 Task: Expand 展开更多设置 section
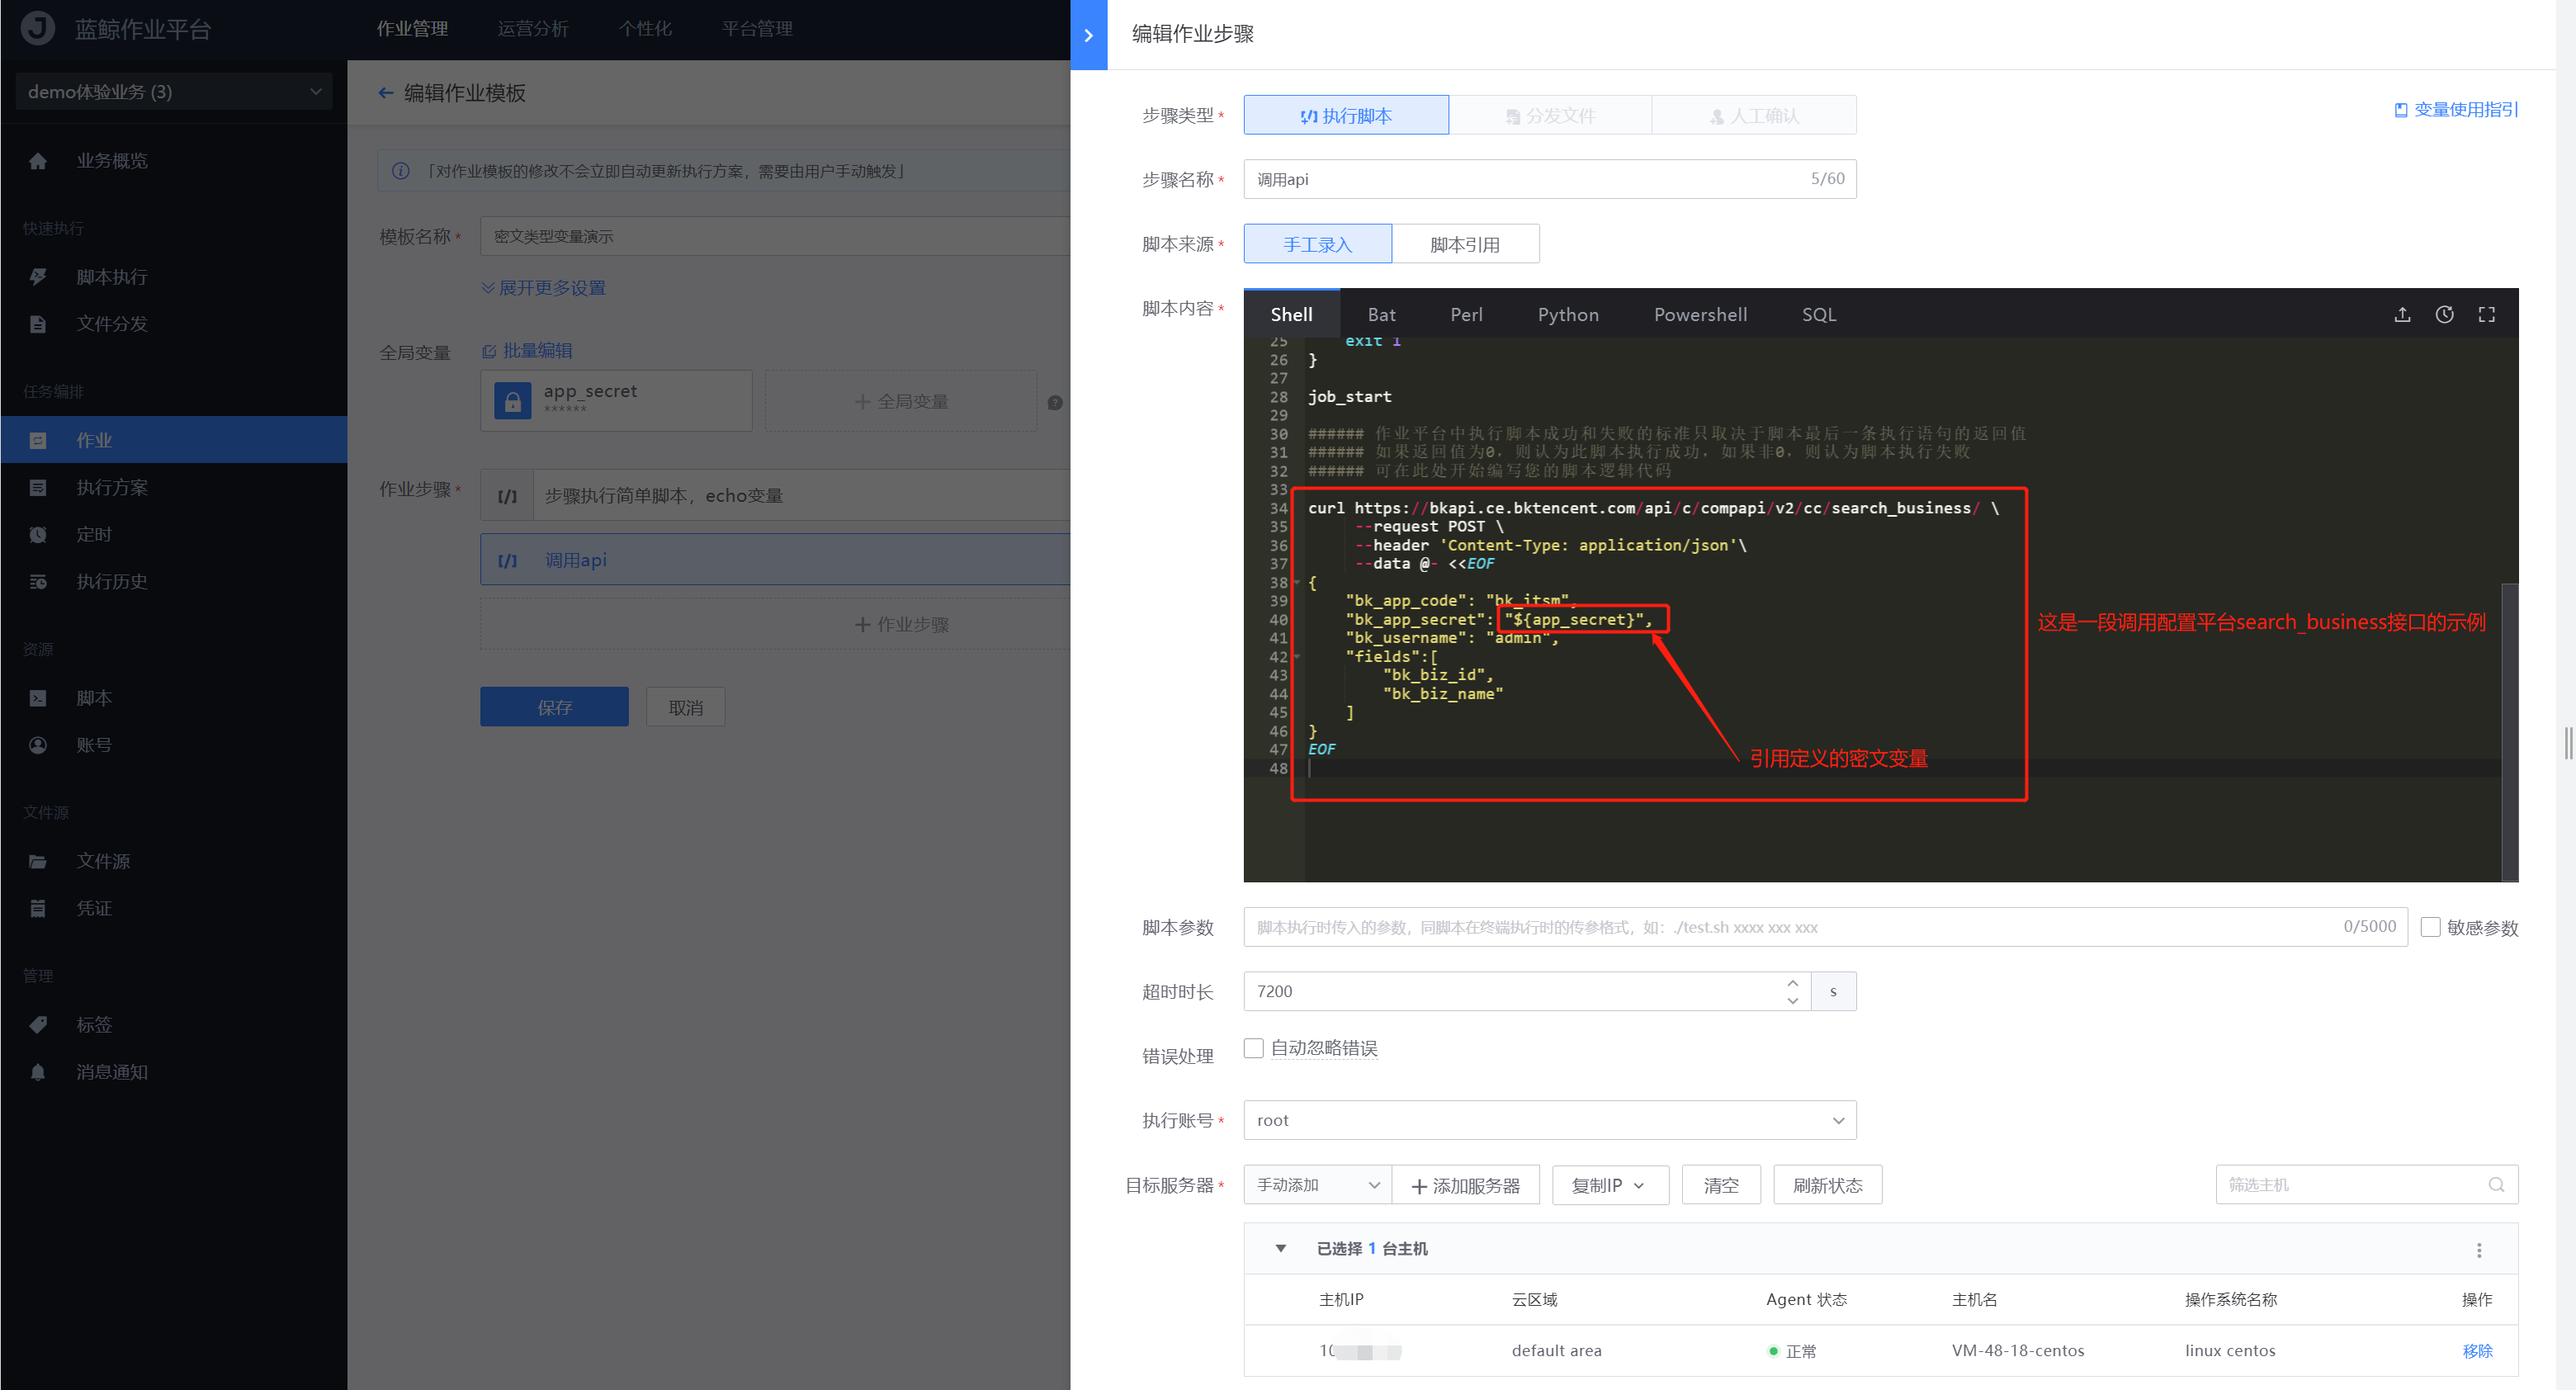click(543, 288)
